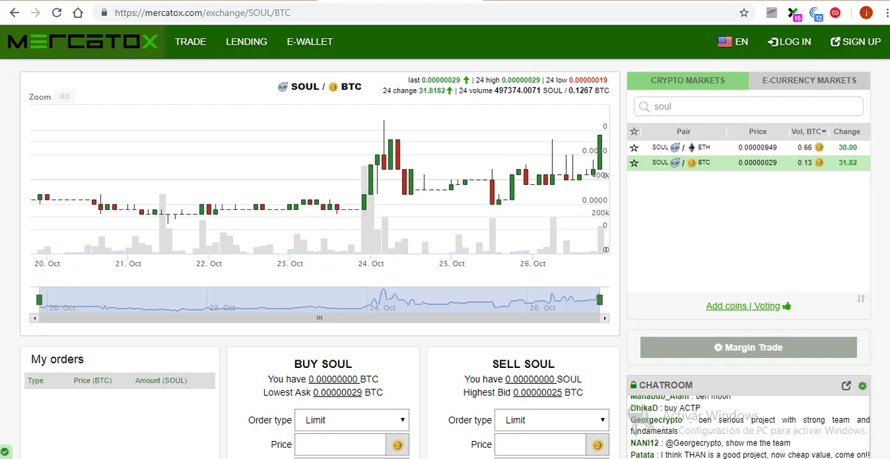Go forward with the browser forward arrow
Screen dimensions: 890x459
pyautogui.click(x=35, y=13)
